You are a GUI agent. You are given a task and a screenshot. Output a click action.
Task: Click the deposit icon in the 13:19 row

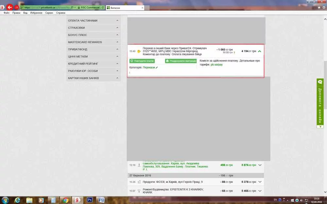pyautogui.click(x=139, y=165)
